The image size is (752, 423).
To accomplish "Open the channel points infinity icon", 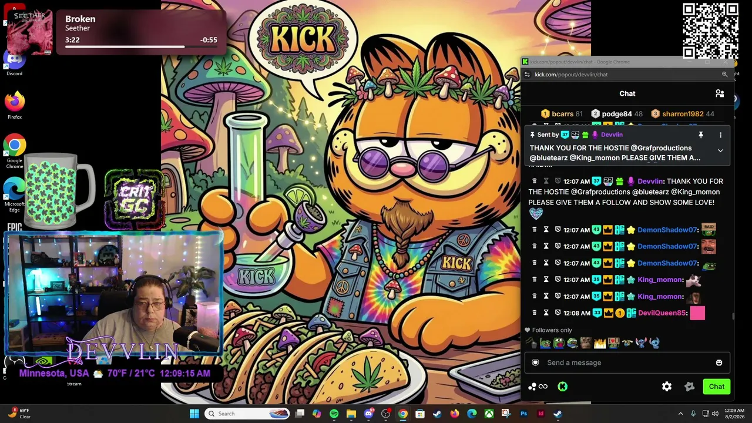I will pyautogui.click(x=538, y=387).
